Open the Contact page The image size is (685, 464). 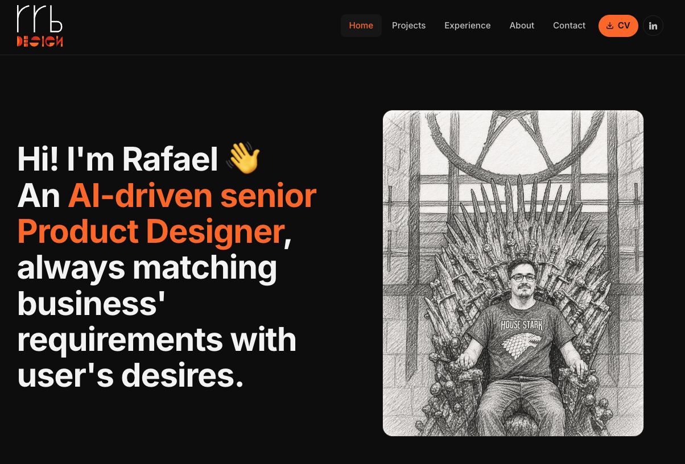(569, 26)
